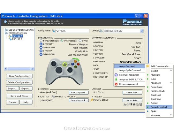Choose Assign as SHIFT BUTTON
This screenshot has width=174, height=131.
(x=130, y=80)
